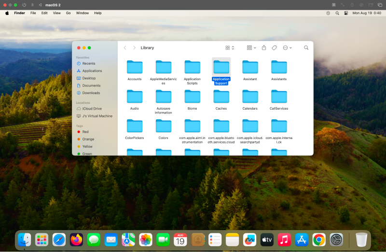Viewport: 386px width, 252px height.
Task: Open System Settings from the Dock
Action: (336, 239)
